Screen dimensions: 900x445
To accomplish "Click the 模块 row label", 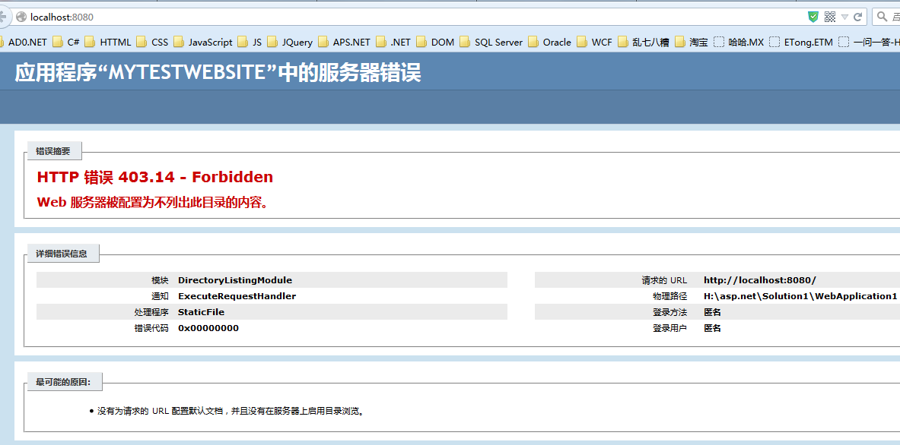I will 160,280.
